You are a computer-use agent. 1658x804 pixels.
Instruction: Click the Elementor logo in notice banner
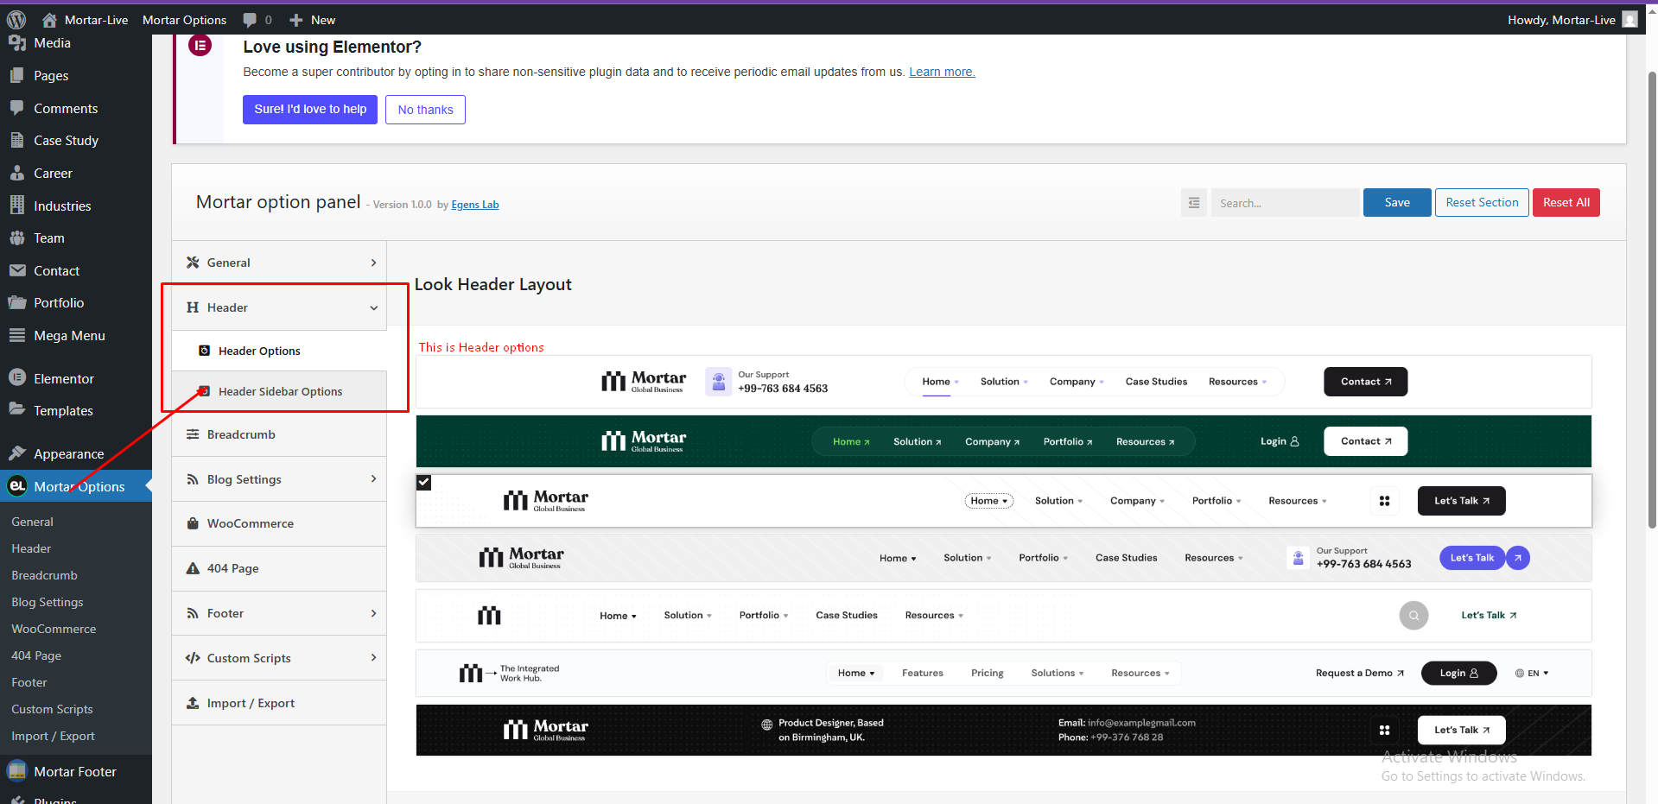[200, 46]
